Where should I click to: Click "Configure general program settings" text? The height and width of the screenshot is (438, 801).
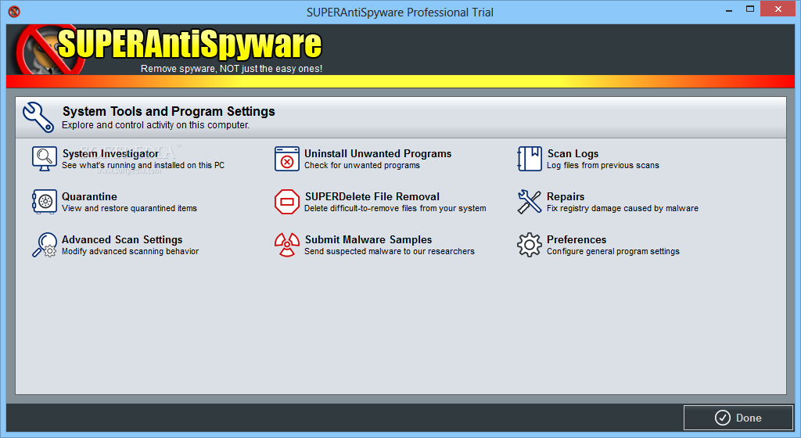[613, 251]
